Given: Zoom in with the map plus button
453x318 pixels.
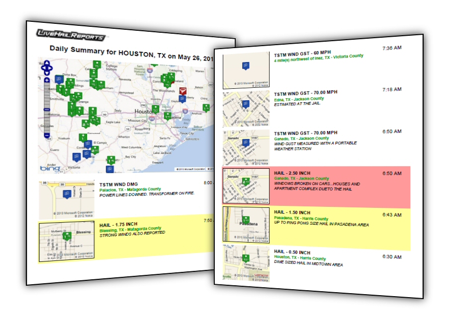Looking at the screenshot, I should (47, 80).
